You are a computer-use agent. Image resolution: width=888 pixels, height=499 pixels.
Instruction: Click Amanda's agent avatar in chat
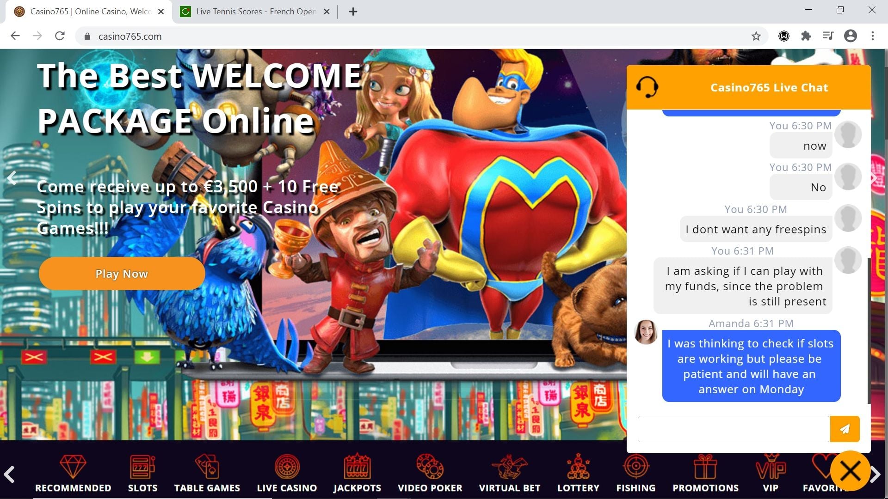[x=646, y=332]
